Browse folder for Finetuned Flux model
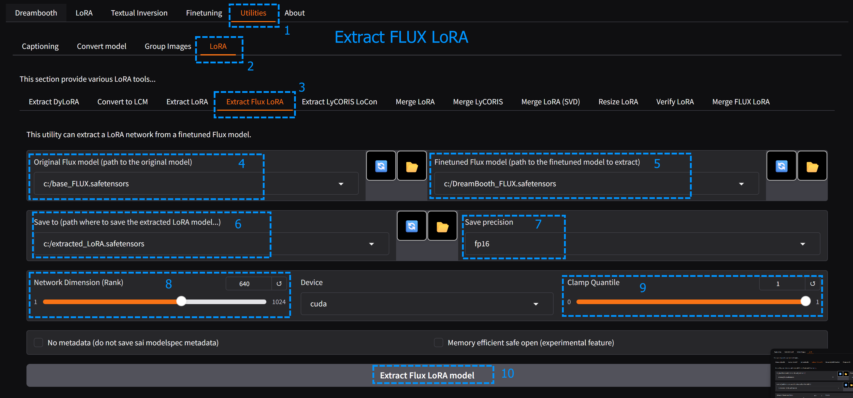This screenshot has height=398, width=853. tap(812, 166)
